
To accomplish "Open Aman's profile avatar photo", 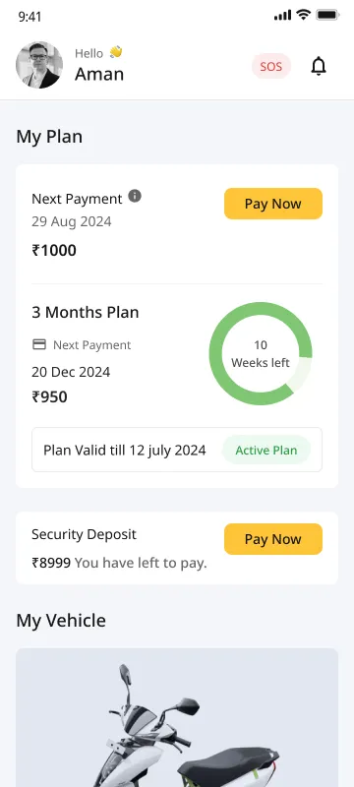I will tap(39, 65).
